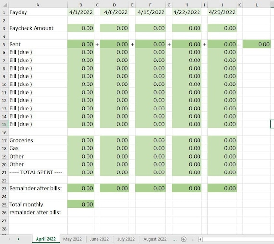Select column B header

[81, 5]
